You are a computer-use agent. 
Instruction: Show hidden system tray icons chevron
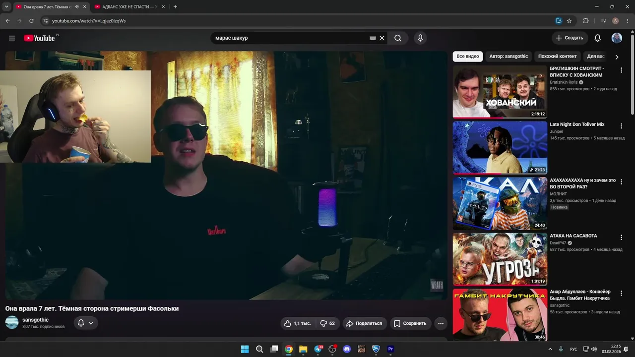pyautogui.click(x=550, y=349)
